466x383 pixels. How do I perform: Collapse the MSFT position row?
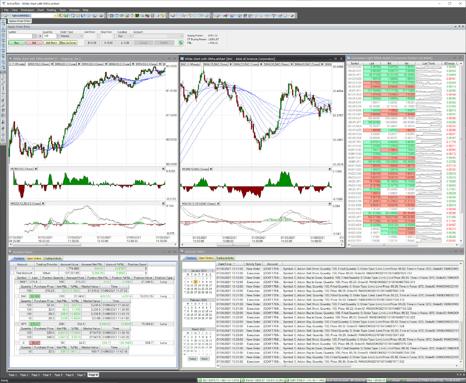17,282
